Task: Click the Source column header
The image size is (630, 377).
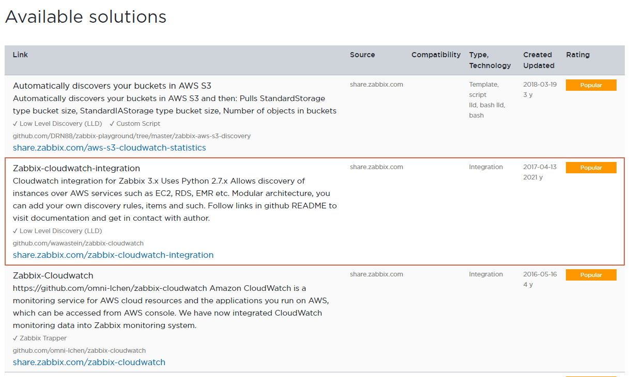Action: click(362, 55)
